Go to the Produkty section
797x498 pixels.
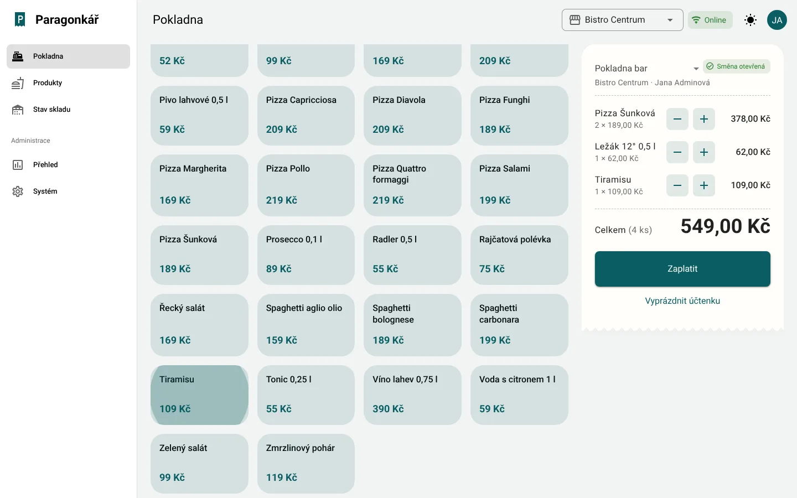pos(68,83)
